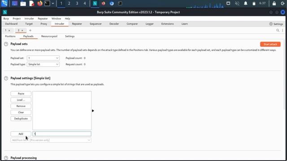Screen dimensions: 287x161
Task: Open the Intruder menu in menu bar
Action: [29, 19]
